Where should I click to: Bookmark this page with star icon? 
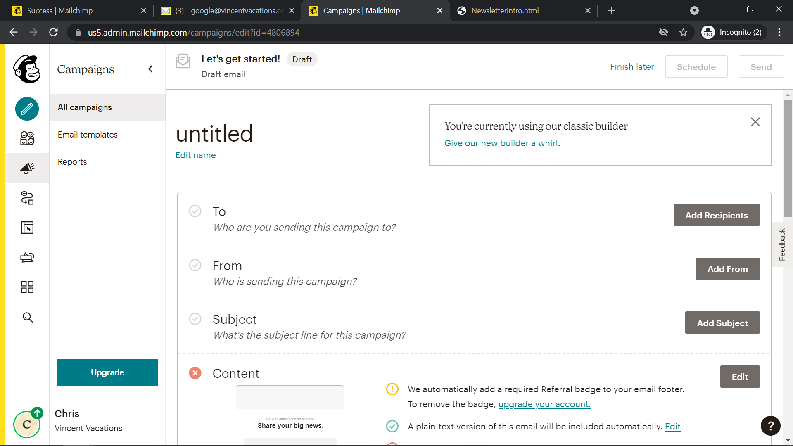(683, 32)
